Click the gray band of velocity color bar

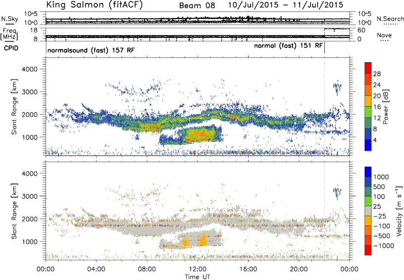pos(368,211)
